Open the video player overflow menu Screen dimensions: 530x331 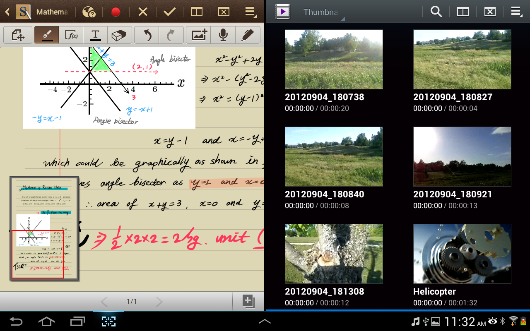tap(516, 12)
